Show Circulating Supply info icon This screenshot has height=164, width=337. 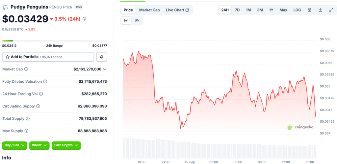(38, 106)
